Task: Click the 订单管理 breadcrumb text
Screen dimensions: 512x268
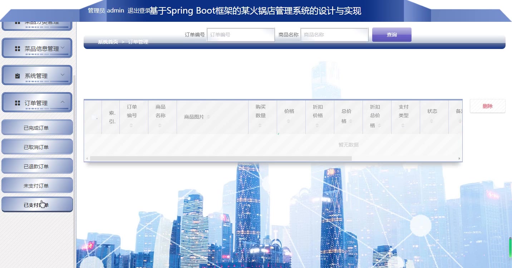Action: coord(138,42)
